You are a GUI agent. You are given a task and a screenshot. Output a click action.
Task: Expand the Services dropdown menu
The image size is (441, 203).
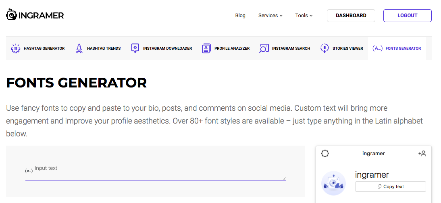pos(270,15)
